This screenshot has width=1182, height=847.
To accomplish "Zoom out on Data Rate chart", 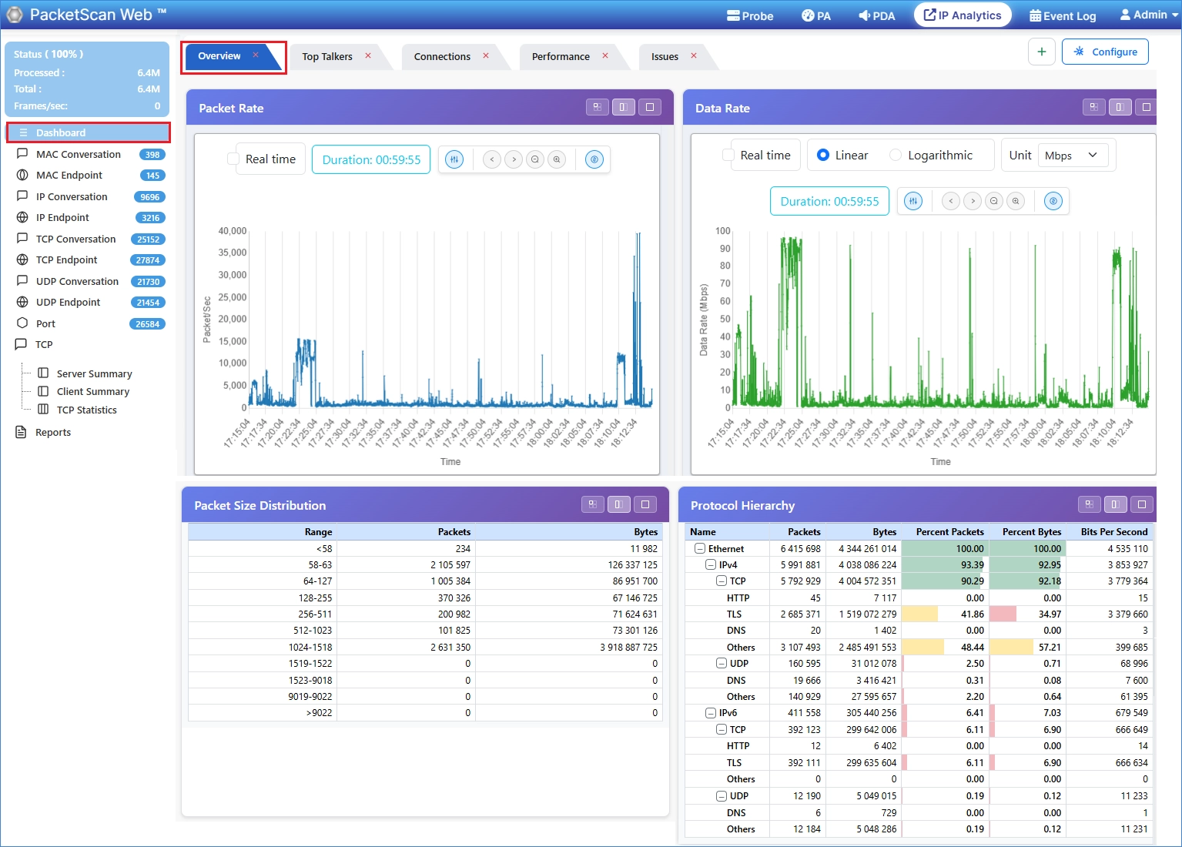I will [x=994, y=201].
